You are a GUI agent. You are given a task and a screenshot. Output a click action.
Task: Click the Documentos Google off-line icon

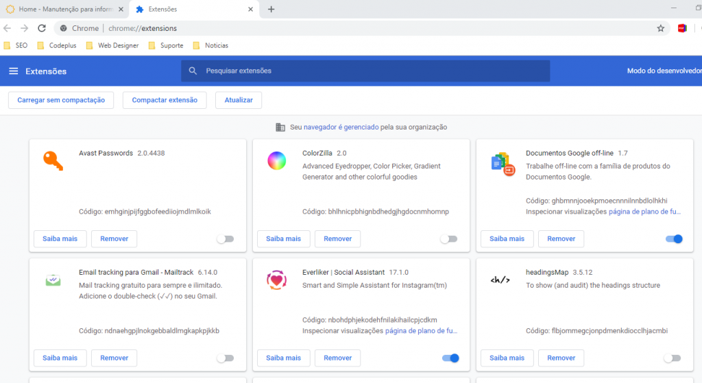503,164
